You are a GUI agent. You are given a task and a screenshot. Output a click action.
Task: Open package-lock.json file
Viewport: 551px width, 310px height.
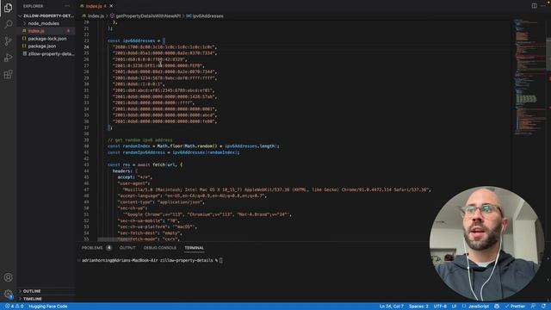[x=47, y=39]
